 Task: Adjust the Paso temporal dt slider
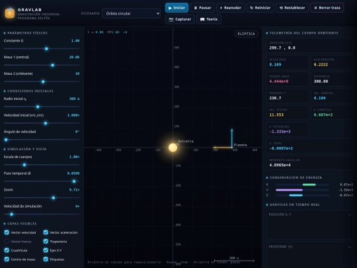[42, 181]
